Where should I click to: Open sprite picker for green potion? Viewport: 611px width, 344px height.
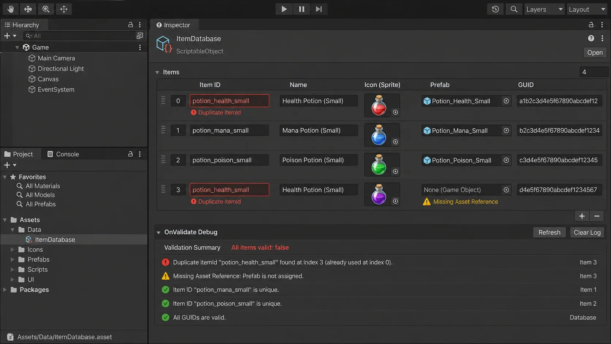[395, 171]
